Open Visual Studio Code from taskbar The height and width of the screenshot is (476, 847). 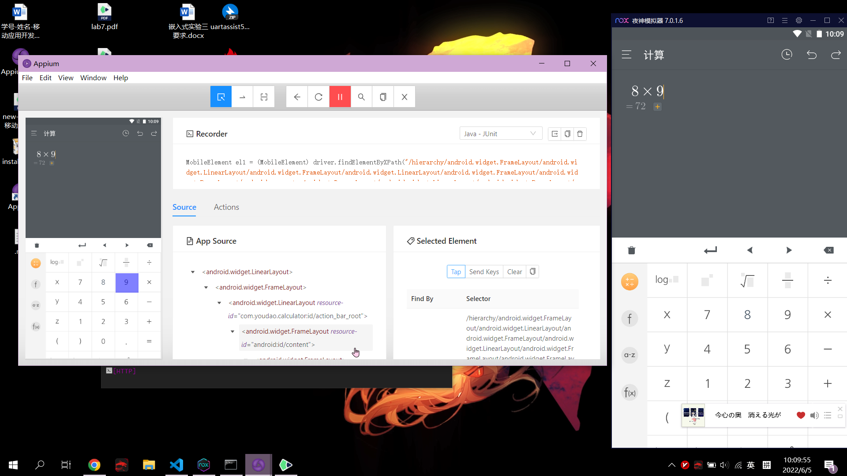[176, 465]
